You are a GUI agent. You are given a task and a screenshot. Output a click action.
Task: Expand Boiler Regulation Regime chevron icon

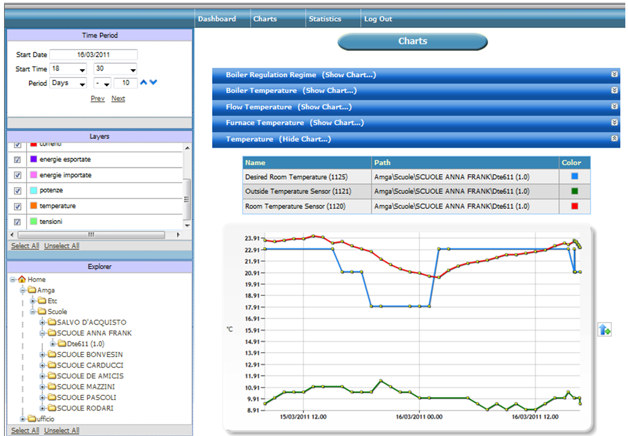(x=615, y=74)
